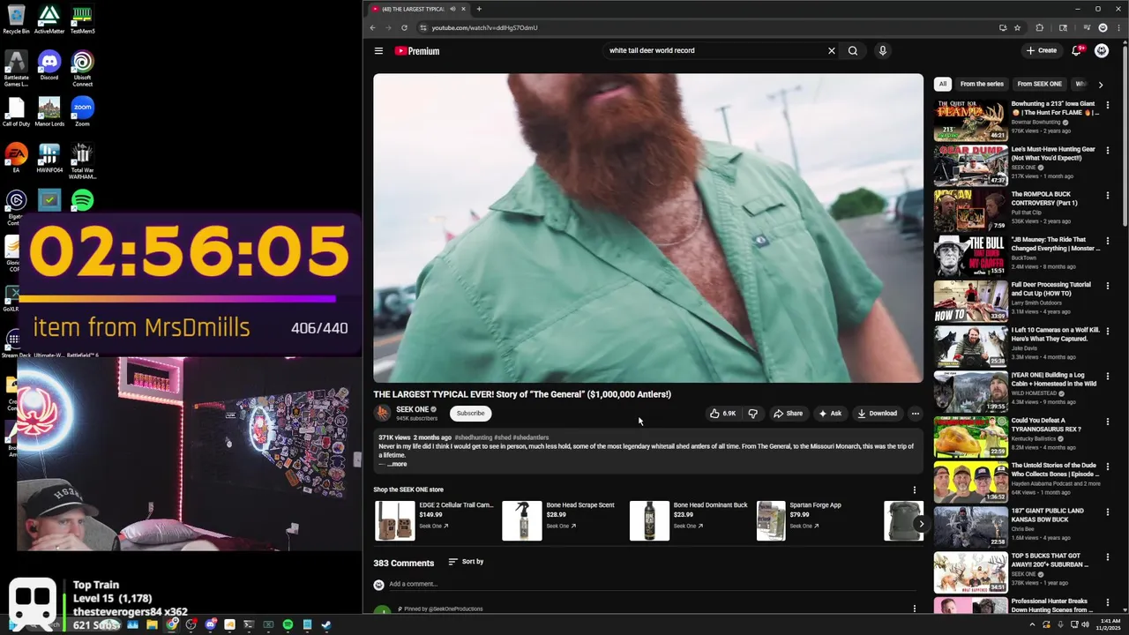Clear the search query with the X
The height and width of the screenshot is (635, 1129).
click(x=831, y=51)
